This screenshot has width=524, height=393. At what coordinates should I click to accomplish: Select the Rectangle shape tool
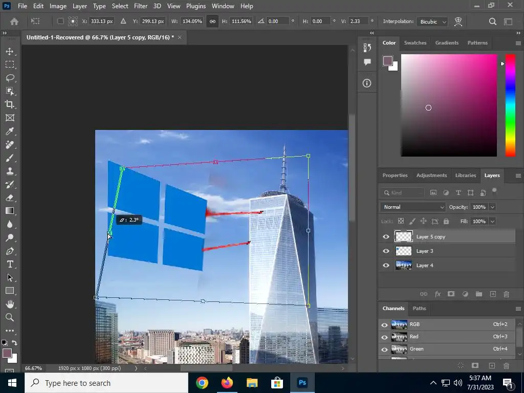point(10,291)
